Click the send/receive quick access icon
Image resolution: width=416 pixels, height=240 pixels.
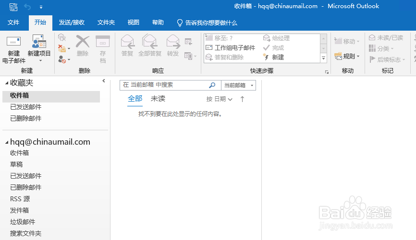[13, 7]
